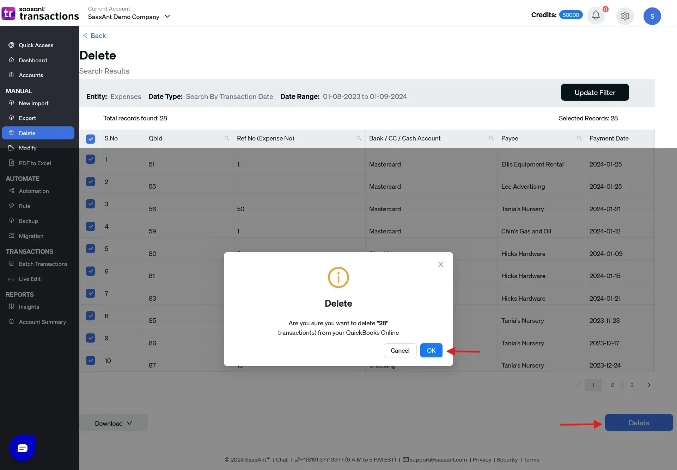Select the New Import menu item
Image resolution: width=677 pixels, height=470 pixels.
click(33, 103)
